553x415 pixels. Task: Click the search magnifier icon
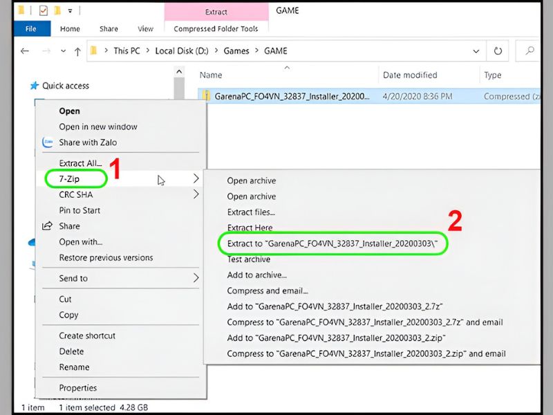pos(530,51)
